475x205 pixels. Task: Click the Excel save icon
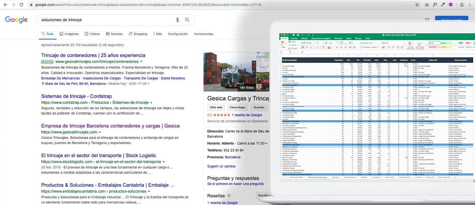coord(298,35)
